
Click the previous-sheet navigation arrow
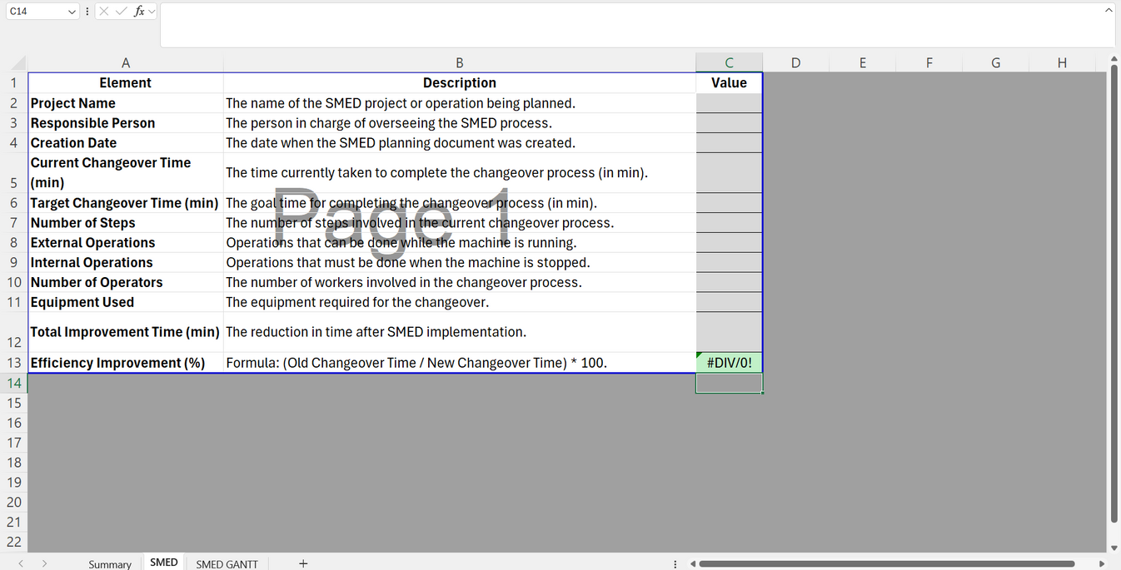click(x=20, y=563)
